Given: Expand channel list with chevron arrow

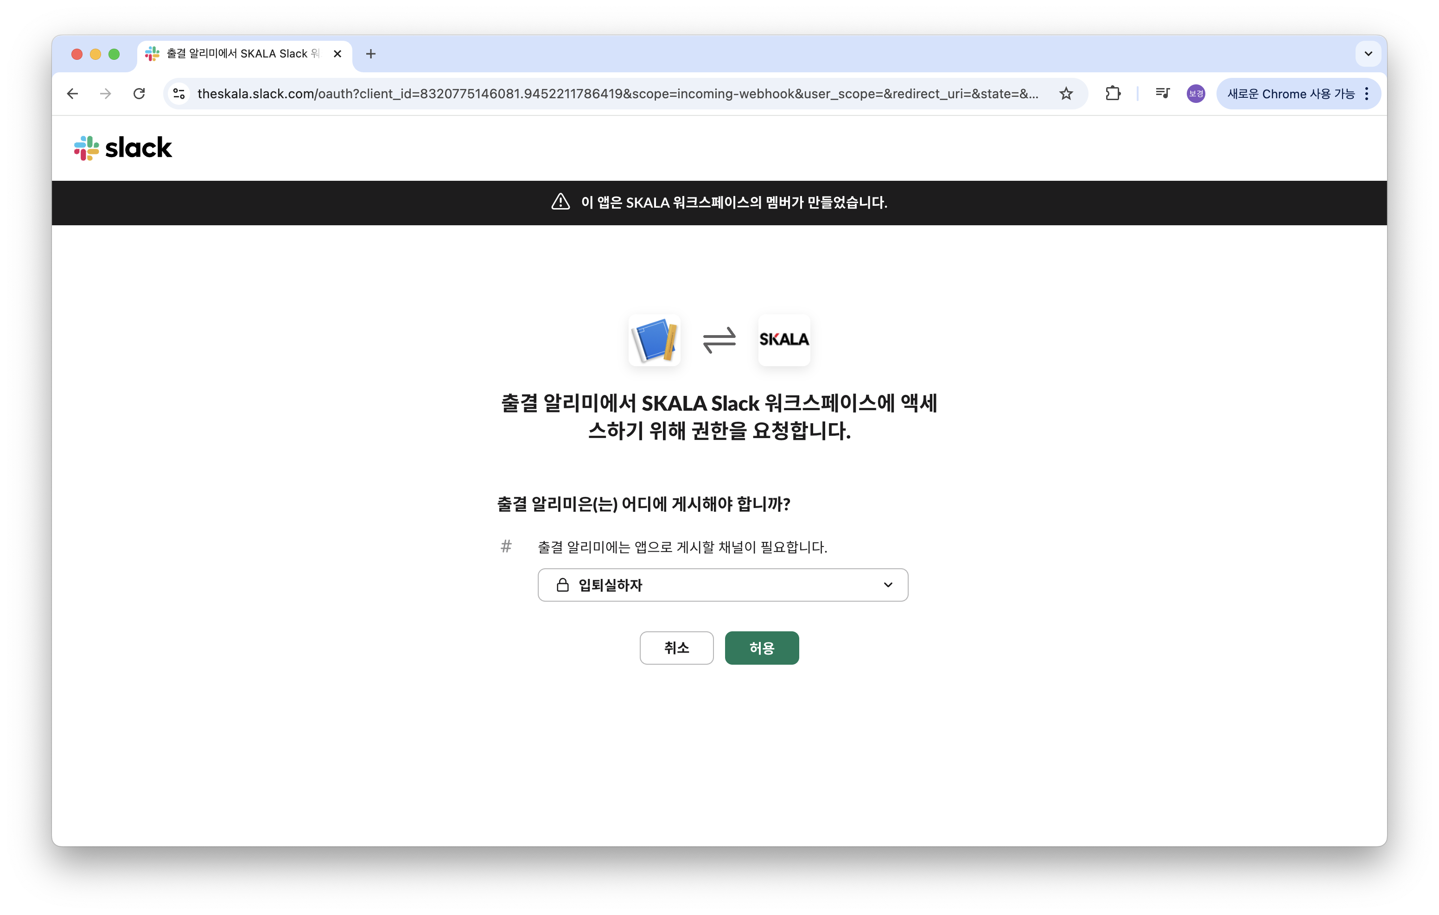Looking at the screenshot, I should point(887,585).
